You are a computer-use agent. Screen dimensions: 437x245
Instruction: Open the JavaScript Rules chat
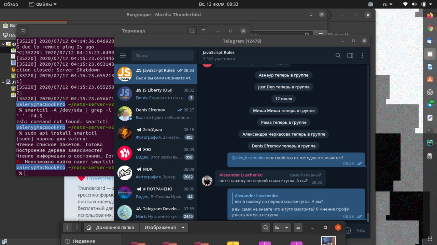(x=156, y=74)
